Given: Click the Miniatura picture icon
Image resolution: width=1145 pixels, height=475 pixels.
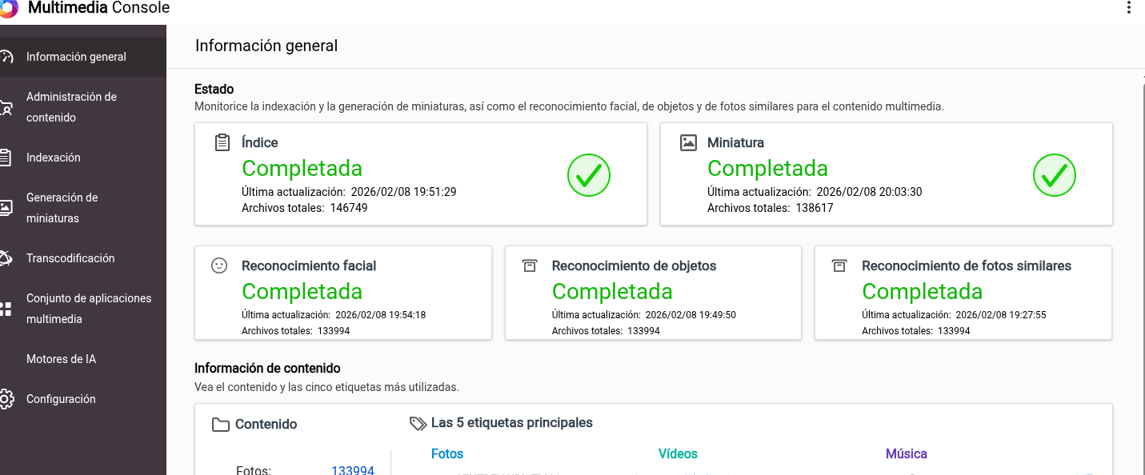Looking at the screenshot, I should 688,142.
